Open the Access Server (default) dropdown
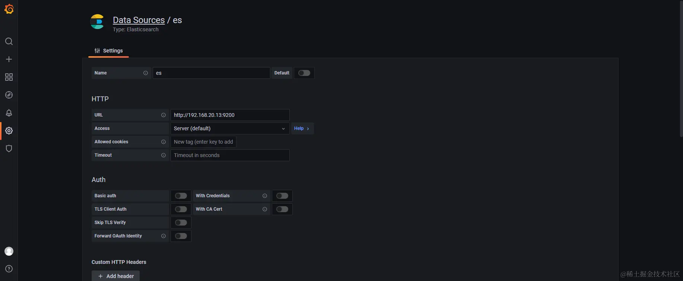Image resolution: width=683 pixels, height=281 pixels. point(230,128)
